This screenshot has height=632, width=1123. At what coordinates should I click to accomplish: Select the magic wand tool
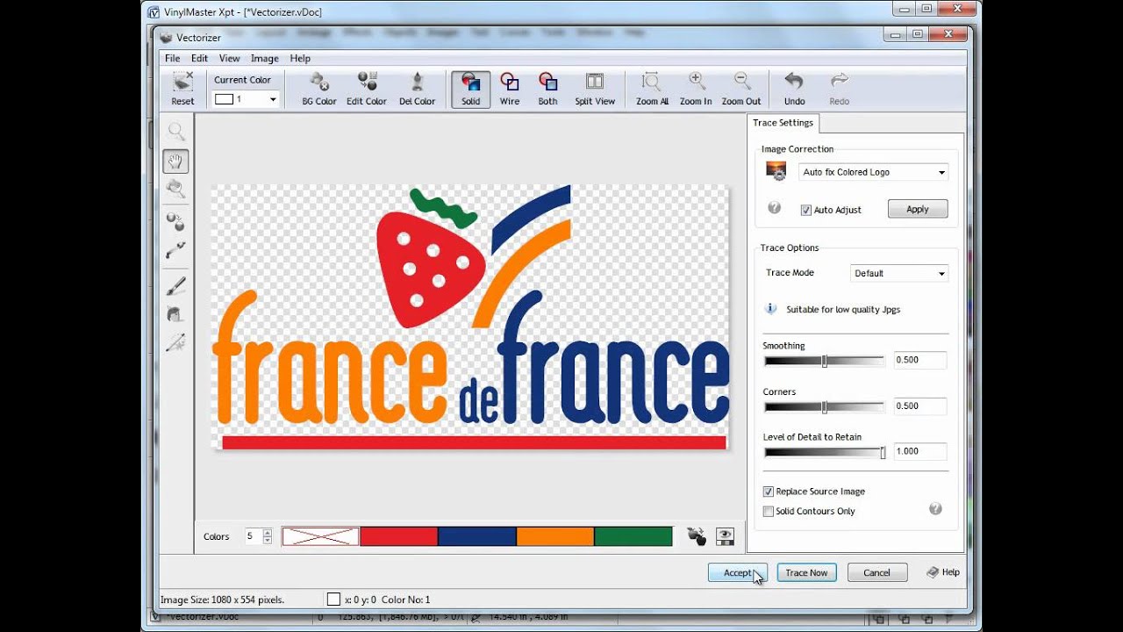(x=176, y=342)
